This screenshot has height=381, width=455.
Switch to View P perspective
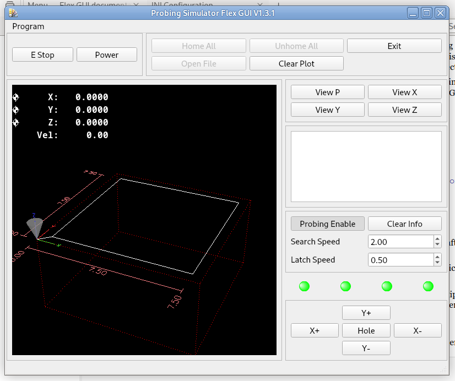(x=327, y=92)
